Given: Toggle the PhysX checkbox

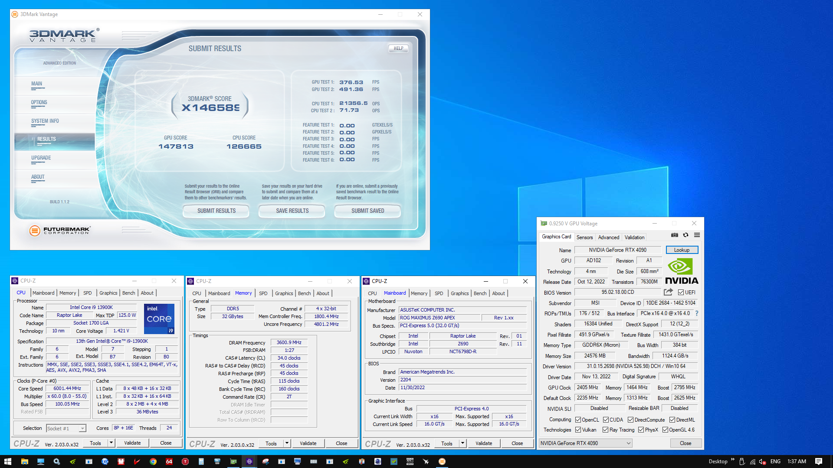Looking at the screenshot, I should tap(641, 430).
